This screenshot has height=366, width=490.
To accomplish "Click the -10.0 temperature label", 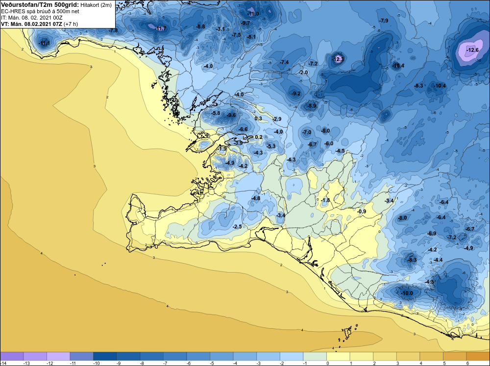I will 407,293.
